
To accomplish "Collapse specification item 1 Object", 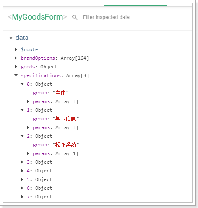I will coord(22,110).
